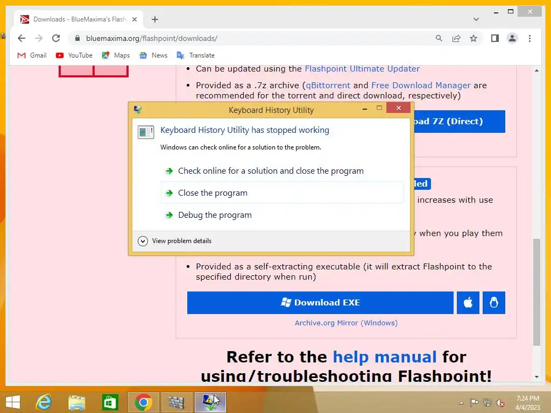Bookmark this page with the star icon

click(474, 38)
